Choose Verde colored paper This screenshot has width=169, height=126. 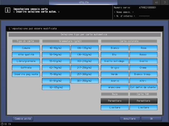[115, 74]
